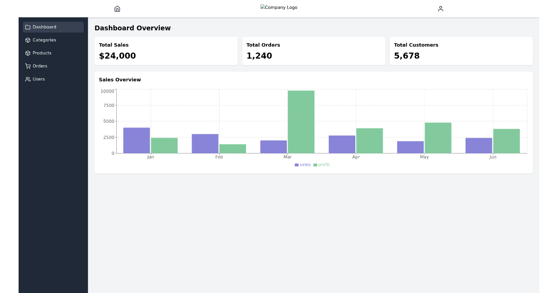Image resolution: width=558 pixels, height=293 pixels.
Task: Toggle the sales series in the chart legend
Action: click(303, 165)
